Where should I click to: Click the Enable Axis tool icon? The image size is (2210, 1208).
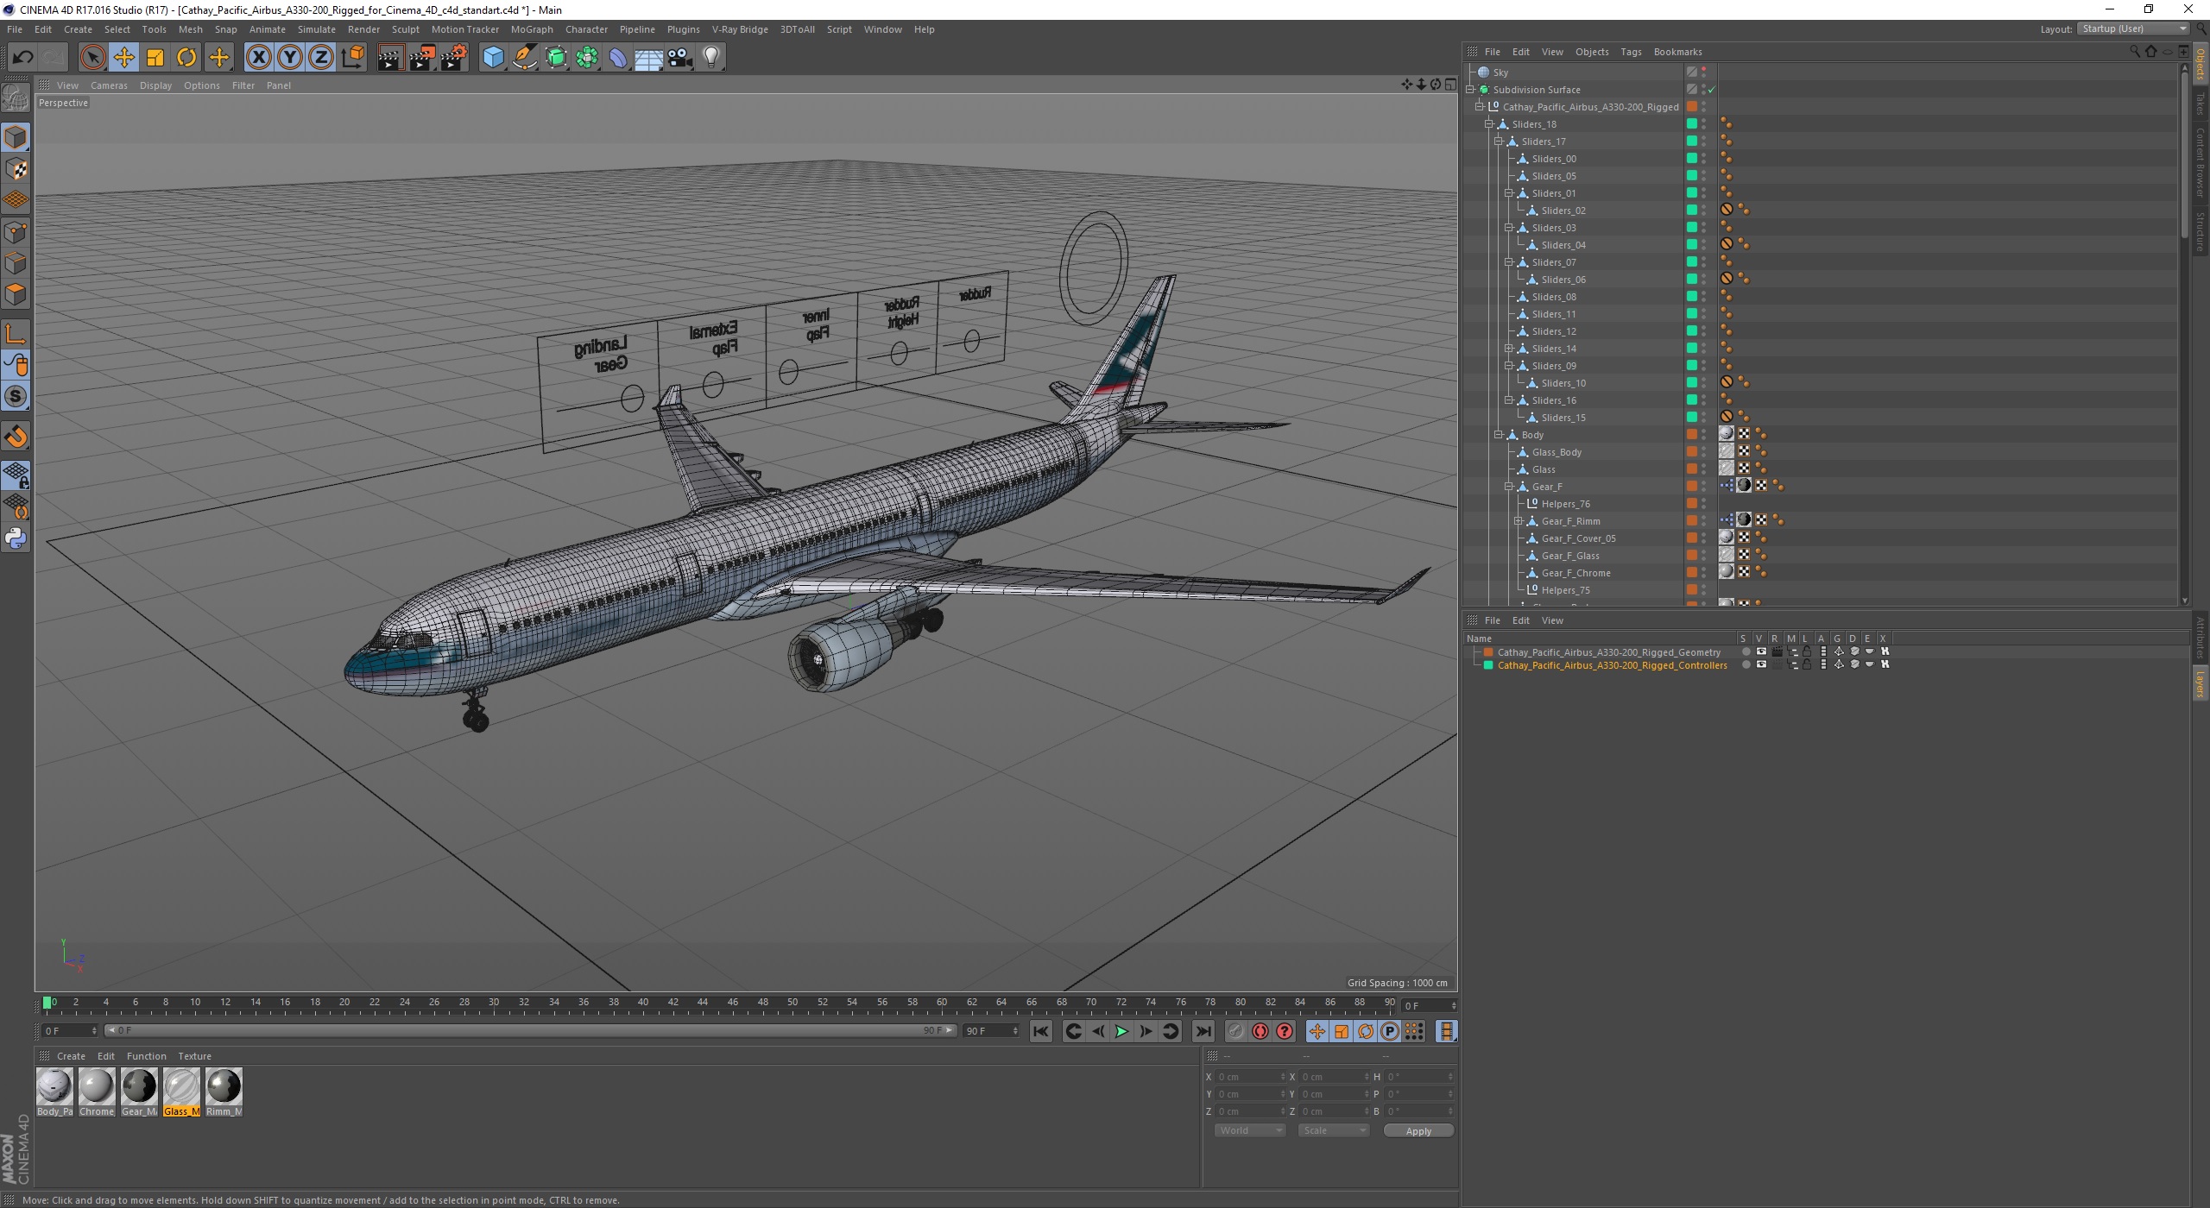16,334
